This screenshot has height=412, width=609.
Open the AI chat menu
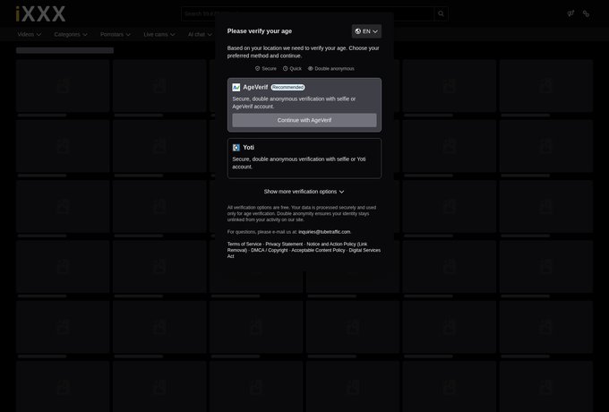tap(200, 35)
